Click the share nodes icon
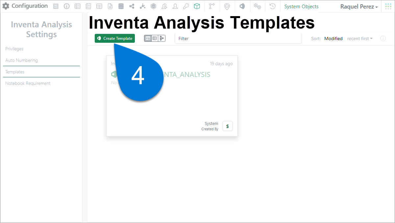395x223 pixels. 132,6
